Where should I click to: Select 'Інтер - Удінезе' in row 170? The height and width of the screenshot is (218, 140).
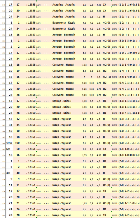pyautogui.click(x=62, y=155)
